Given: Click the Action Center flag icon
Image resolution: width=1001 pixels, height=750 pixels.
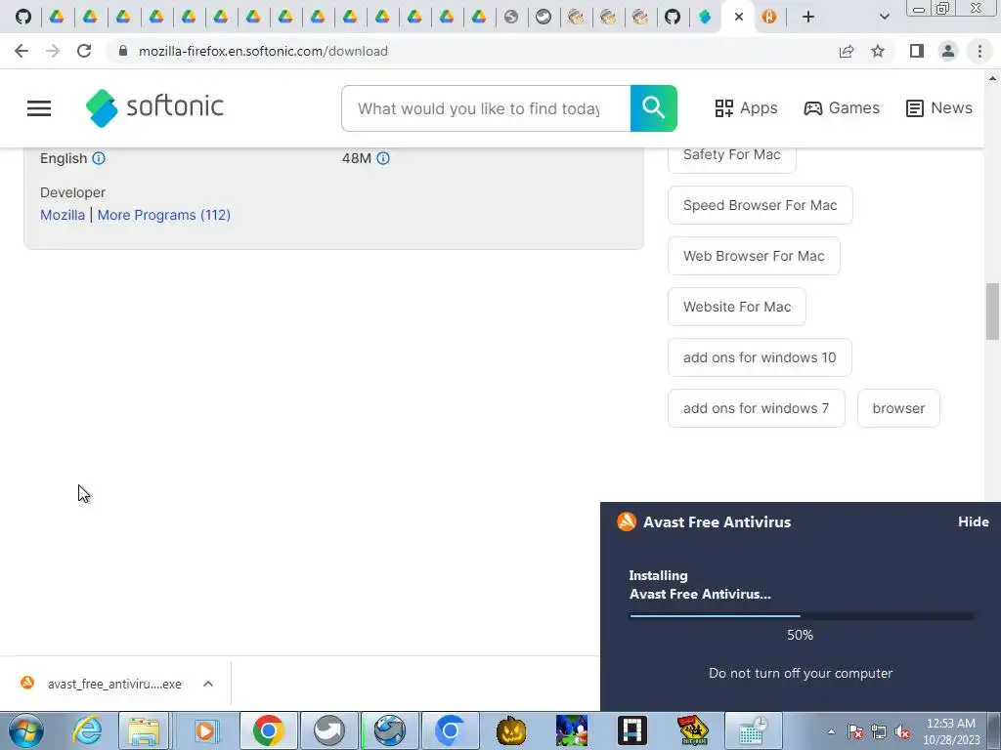Looking at the screenshot, I should click(855, 732).
